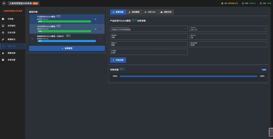Click the blue 训练中 bar of 缺陷检测YOLOv9模型
The image size is (273, 139).
(x=67, y=41)
